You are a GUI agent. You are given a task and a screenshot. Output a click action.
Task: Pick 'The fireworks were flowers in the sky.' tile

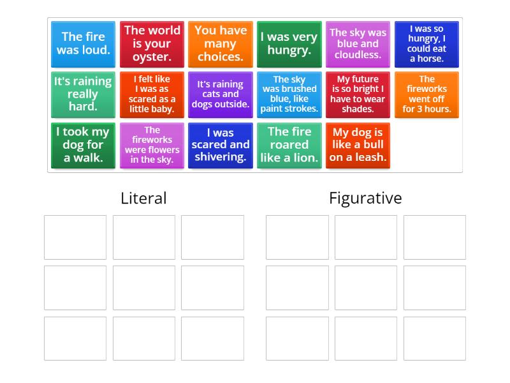point(152,146)
